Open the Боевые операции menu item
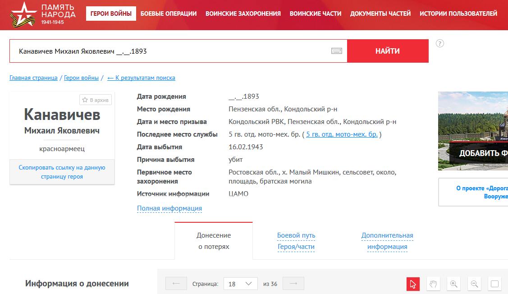This screenshot has height=294, width=508. [x=169, y=14]
